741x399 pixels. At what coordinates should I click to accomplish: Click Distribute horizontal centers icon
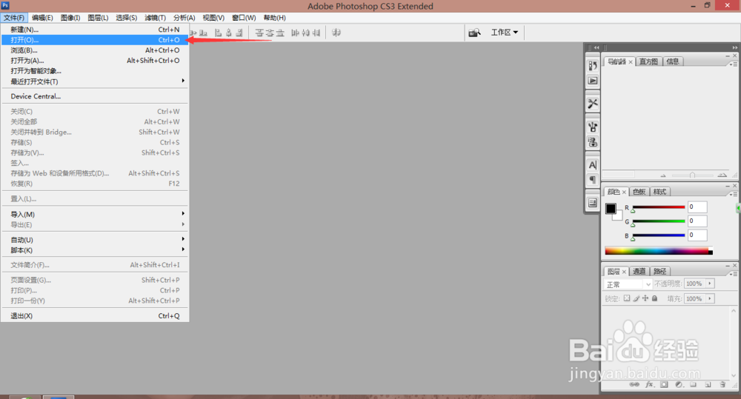[x=306, y=33]
